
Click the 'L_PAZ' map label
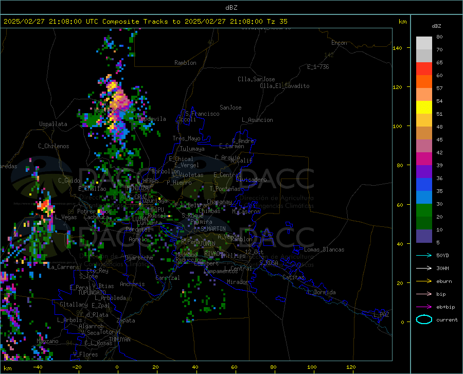pyautogui.click(x=381, y=315)
